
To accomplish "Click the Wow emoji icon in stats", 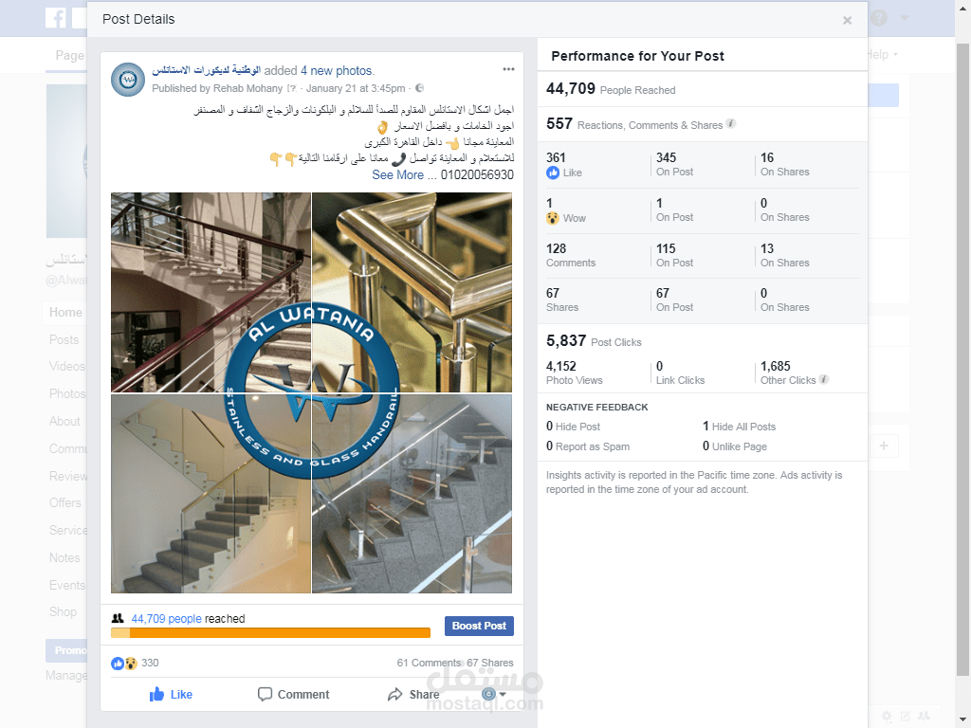I will point(553,218).
